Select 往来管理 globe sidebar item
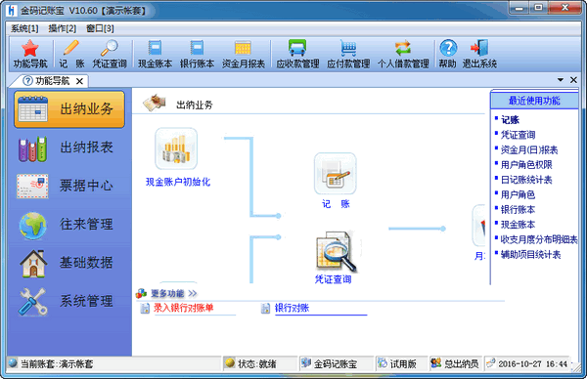Screen dimensions: 587x379 click(69, 225)
